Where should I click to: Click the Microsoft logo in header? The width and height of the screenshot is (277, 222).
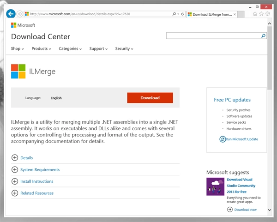[x=23, y=25]
